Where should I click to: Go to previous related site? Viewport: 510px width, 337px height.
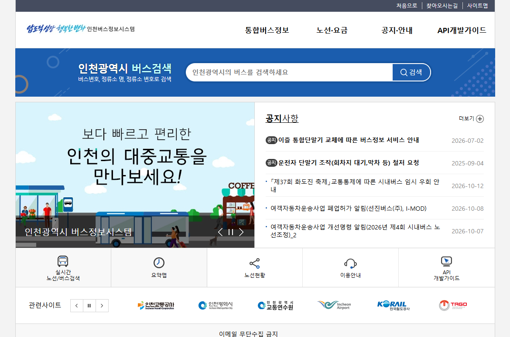coord(77,306)
